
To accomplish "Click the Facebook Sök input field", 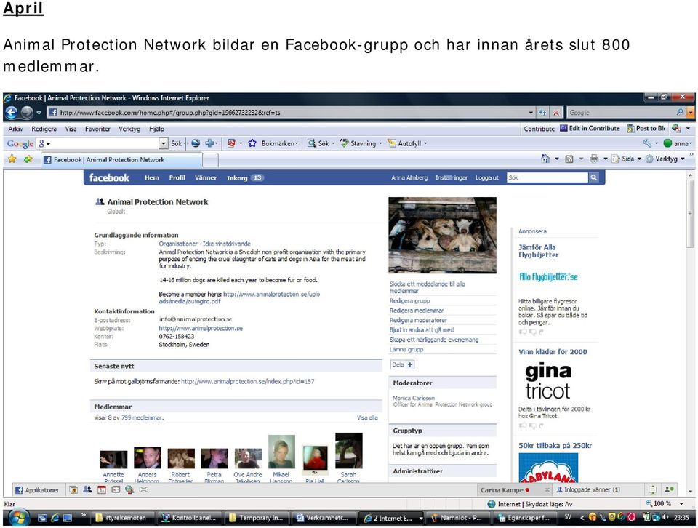I will pos(547,177).
